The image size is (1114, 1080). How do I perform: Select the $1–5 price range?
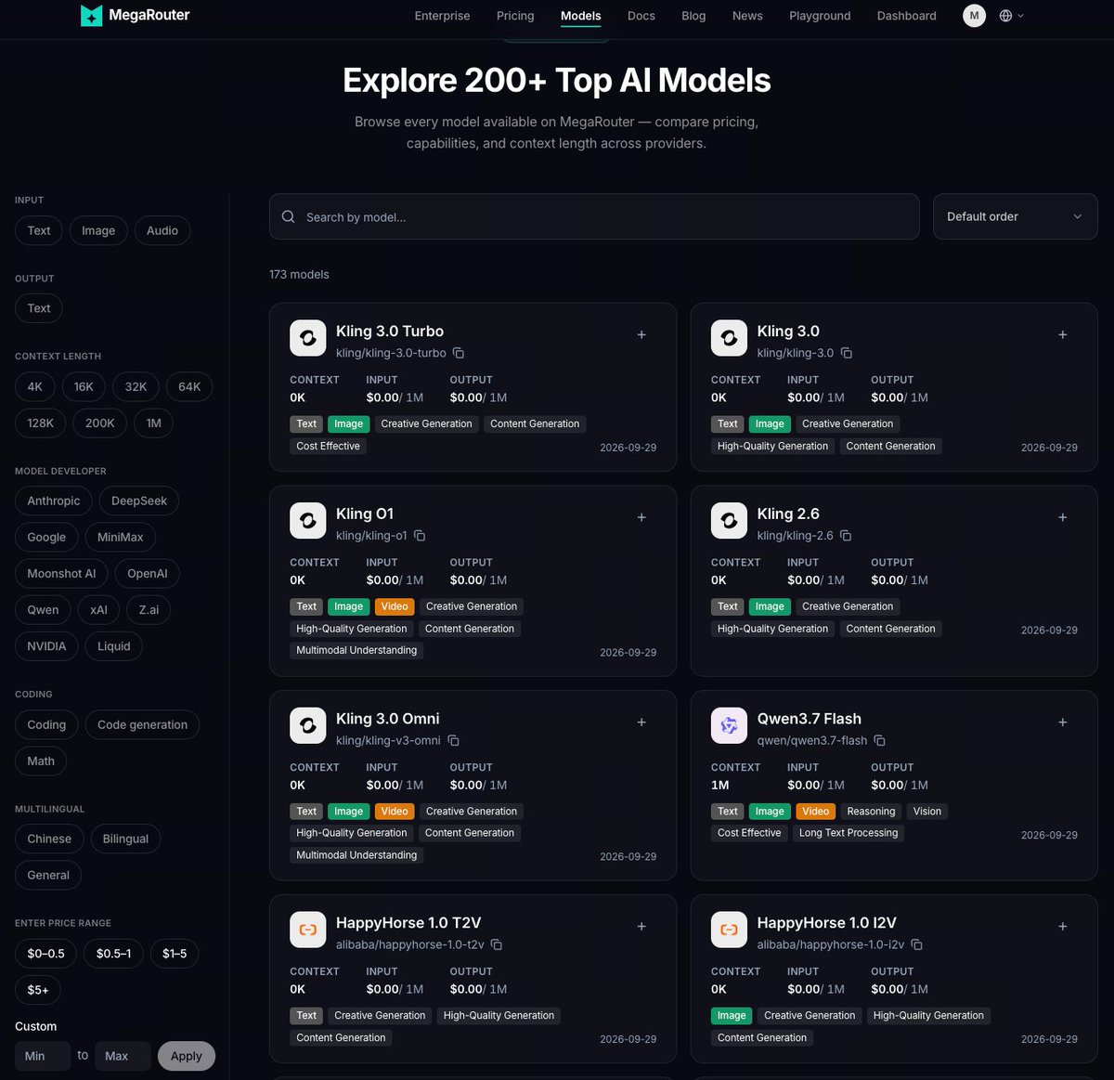point(175,953)
